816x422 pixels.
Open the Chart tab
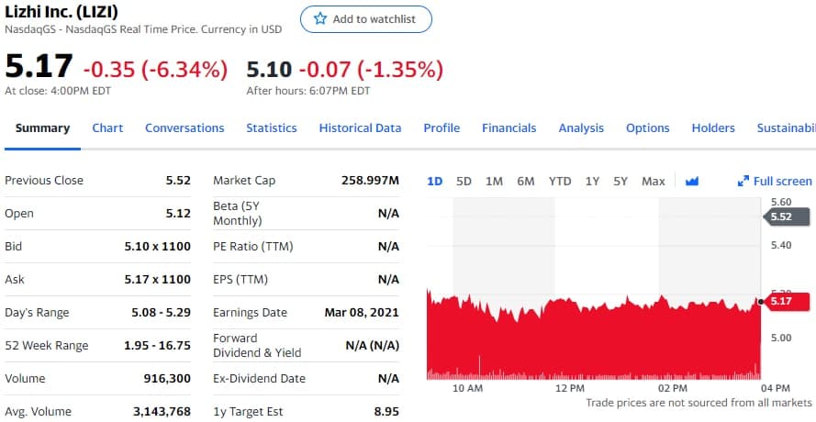coord(107,128)
